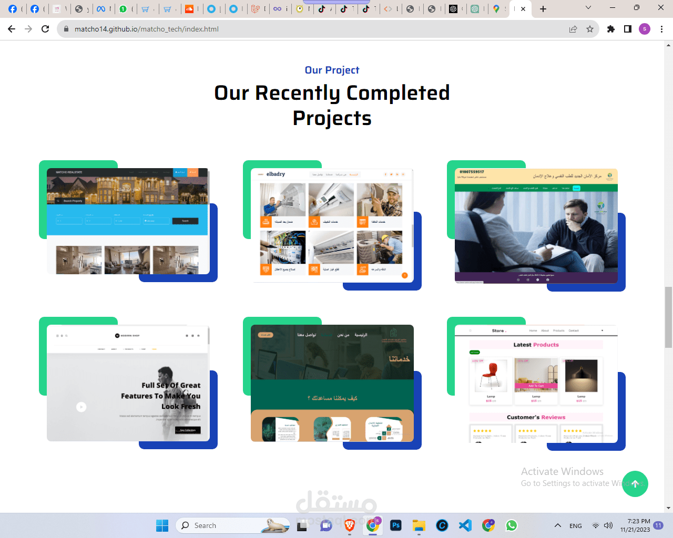Screen dimensions: 673x538
Task: Switch to the tab with the code brackets icon
Action: pyautogui.click(x=388, y=8)
